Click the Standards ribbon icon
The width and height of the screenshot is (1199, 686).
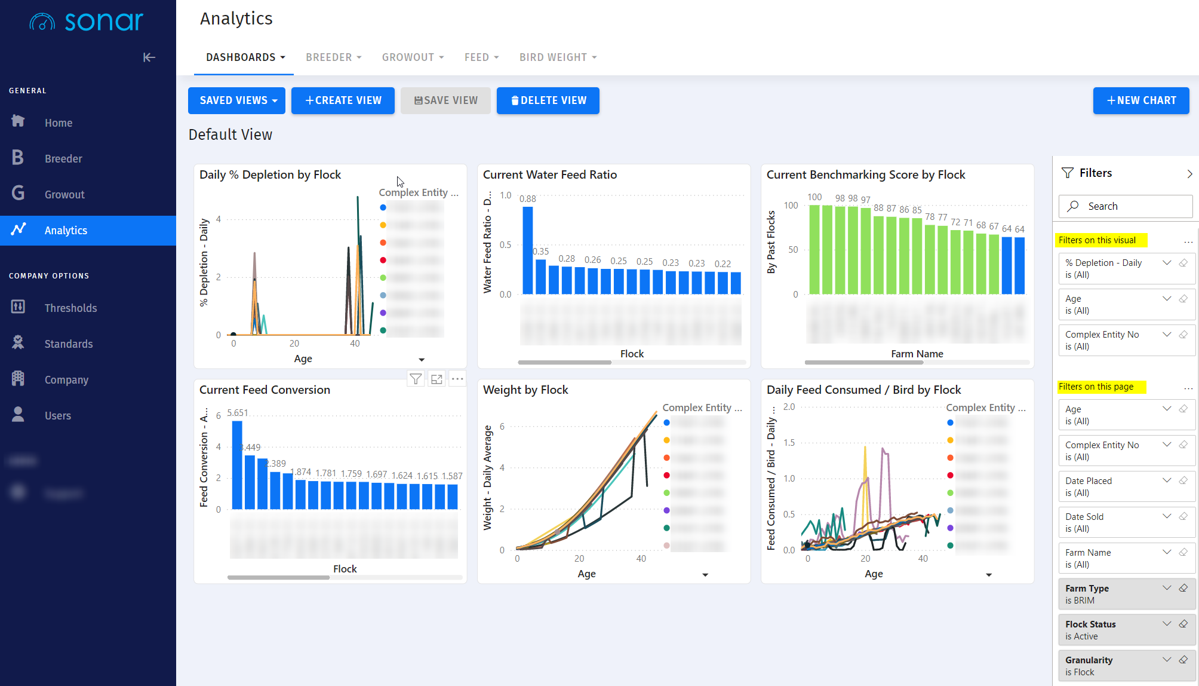tap(18, 343)
